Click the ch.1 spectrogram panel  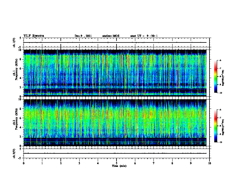115,73
